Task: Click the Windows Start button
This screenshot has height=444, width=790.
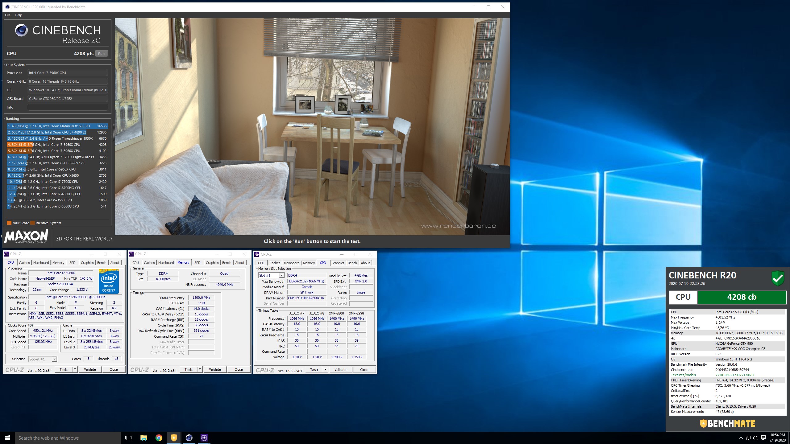Action: pyautogui.click(x=7, y=438)
